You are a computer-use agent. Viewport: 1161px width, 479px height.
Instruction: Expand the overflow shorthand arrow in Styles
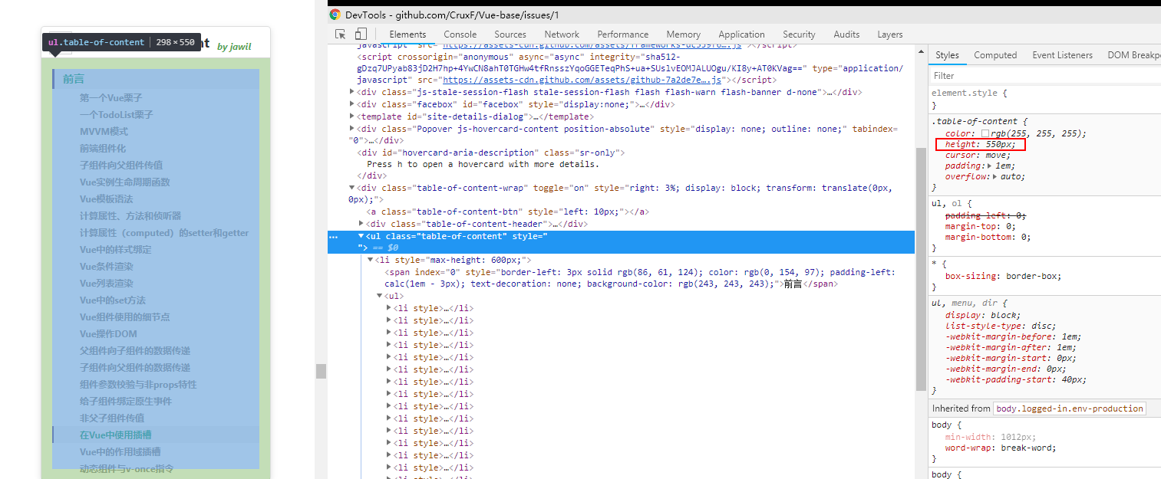point(995,177)
